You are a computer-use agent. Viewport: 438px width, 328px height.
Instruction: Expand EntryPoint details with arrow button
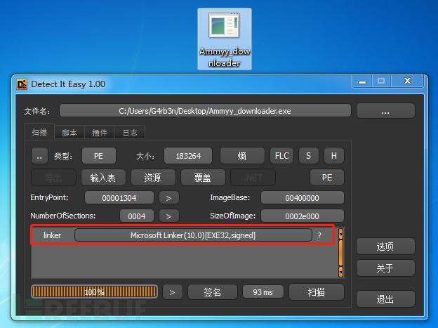168,198
